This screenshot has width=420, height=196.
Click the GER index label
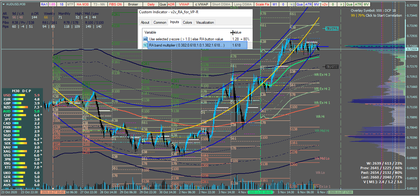coord(7,177)
